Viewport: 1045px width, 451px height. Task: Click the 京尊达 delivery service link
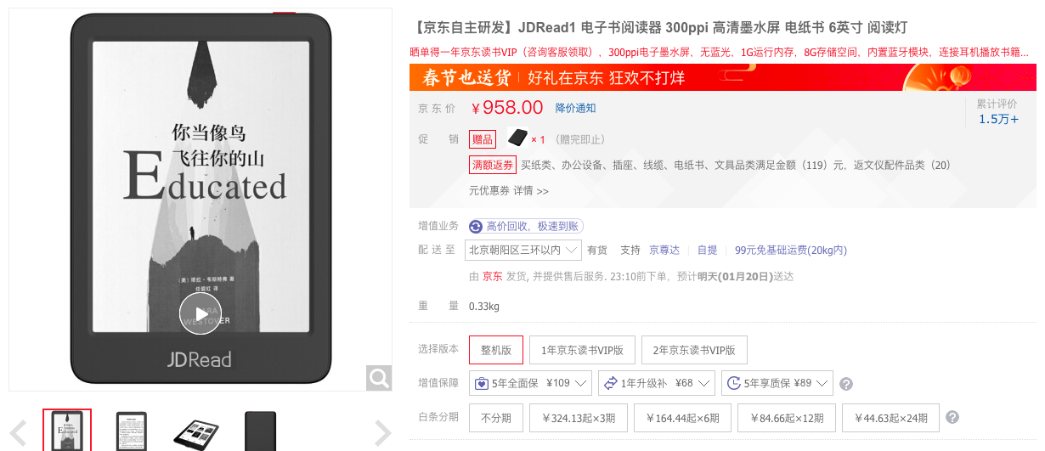664,250
